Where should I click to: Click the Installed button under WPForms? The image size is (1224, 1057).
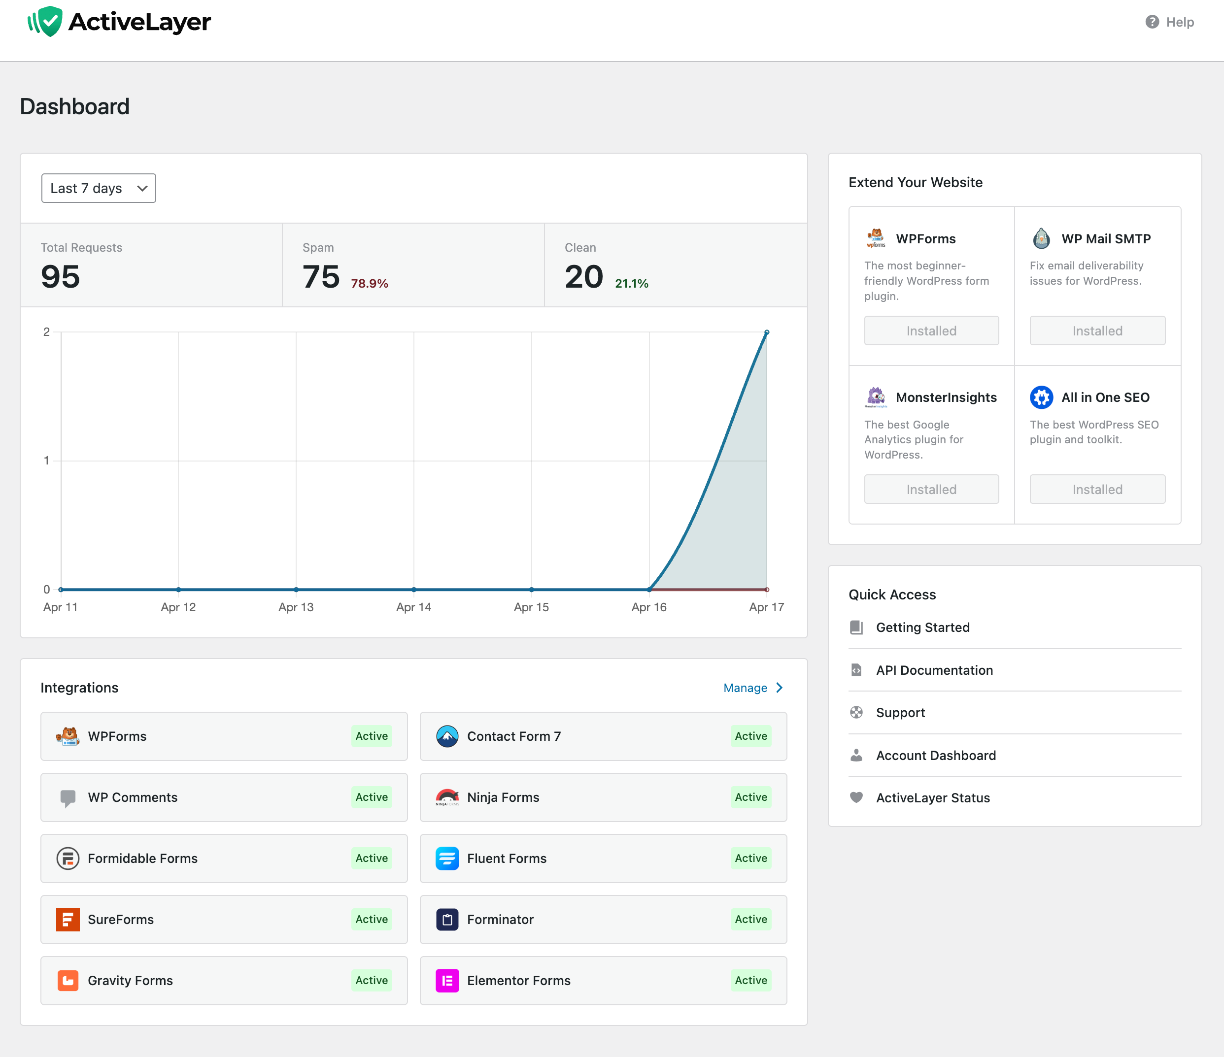click(x=931, y=330)
